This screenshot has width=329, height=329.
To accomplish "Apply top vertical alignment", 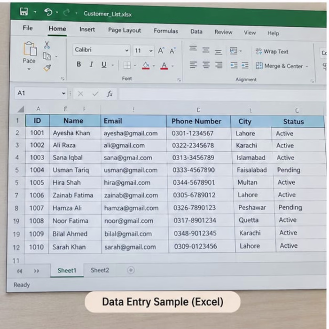I will pos(193,48).
